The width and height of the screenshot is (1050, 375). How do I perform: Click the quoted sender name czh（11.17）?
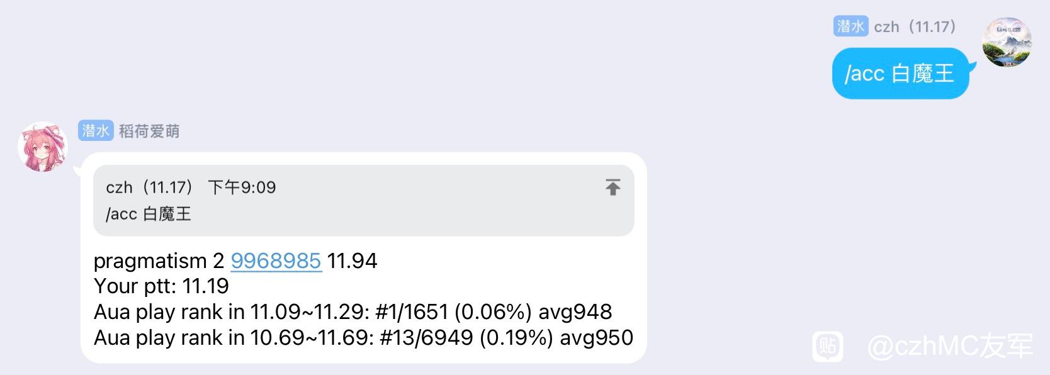[150, 187]
